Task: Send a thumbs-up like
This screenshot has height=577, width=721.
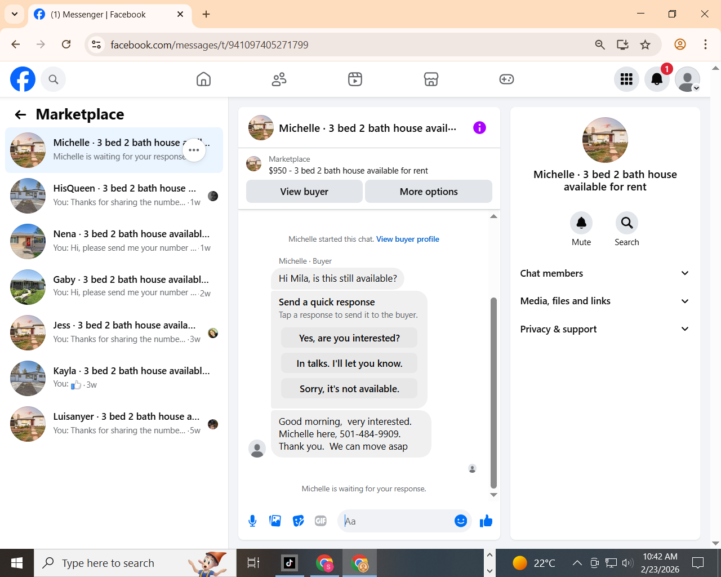Action: pyautogui.click(x=486, y=521)
